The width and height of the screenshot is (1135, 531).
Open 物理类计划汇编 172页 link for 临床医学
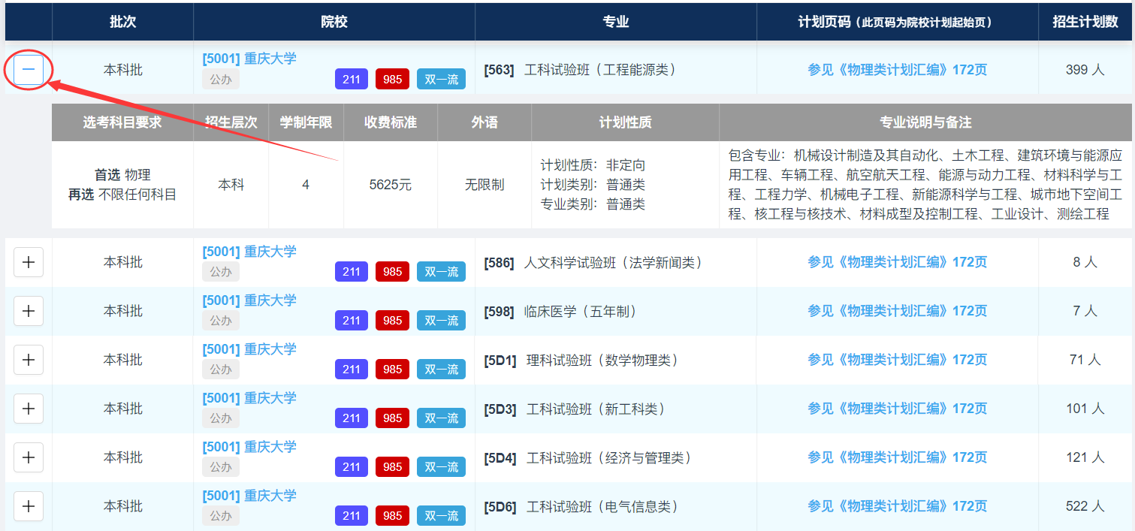[897, 311]
